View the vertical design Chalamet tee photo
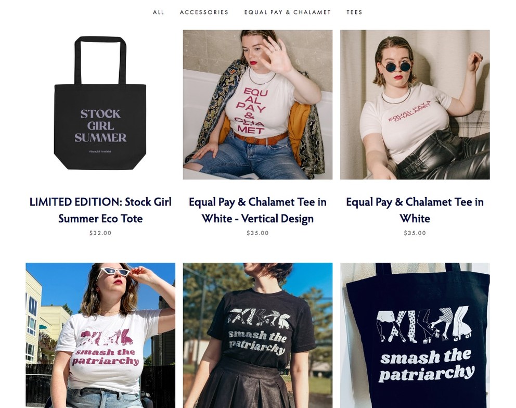 [257, 105]
